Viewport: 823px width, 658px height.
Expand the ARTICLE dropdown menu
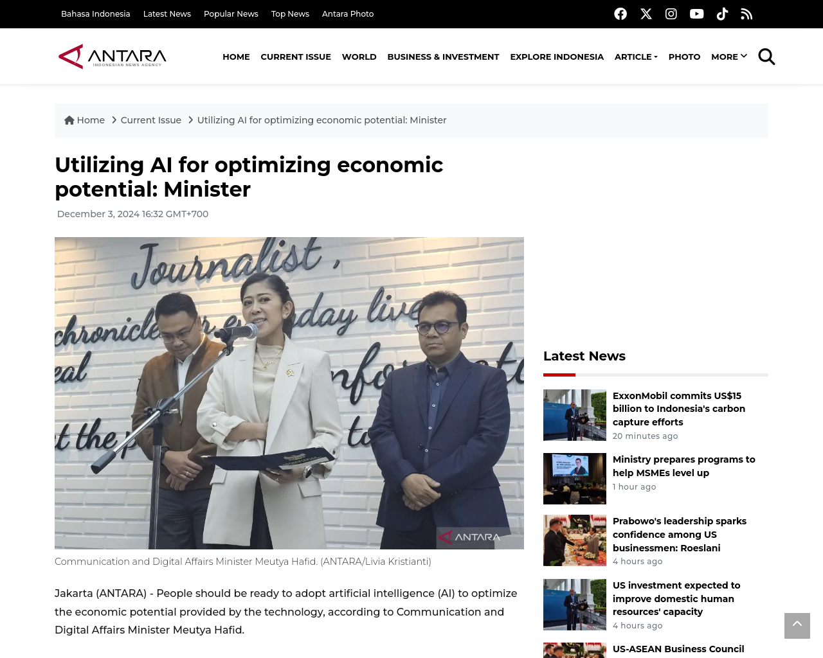(x=636, y=57)
